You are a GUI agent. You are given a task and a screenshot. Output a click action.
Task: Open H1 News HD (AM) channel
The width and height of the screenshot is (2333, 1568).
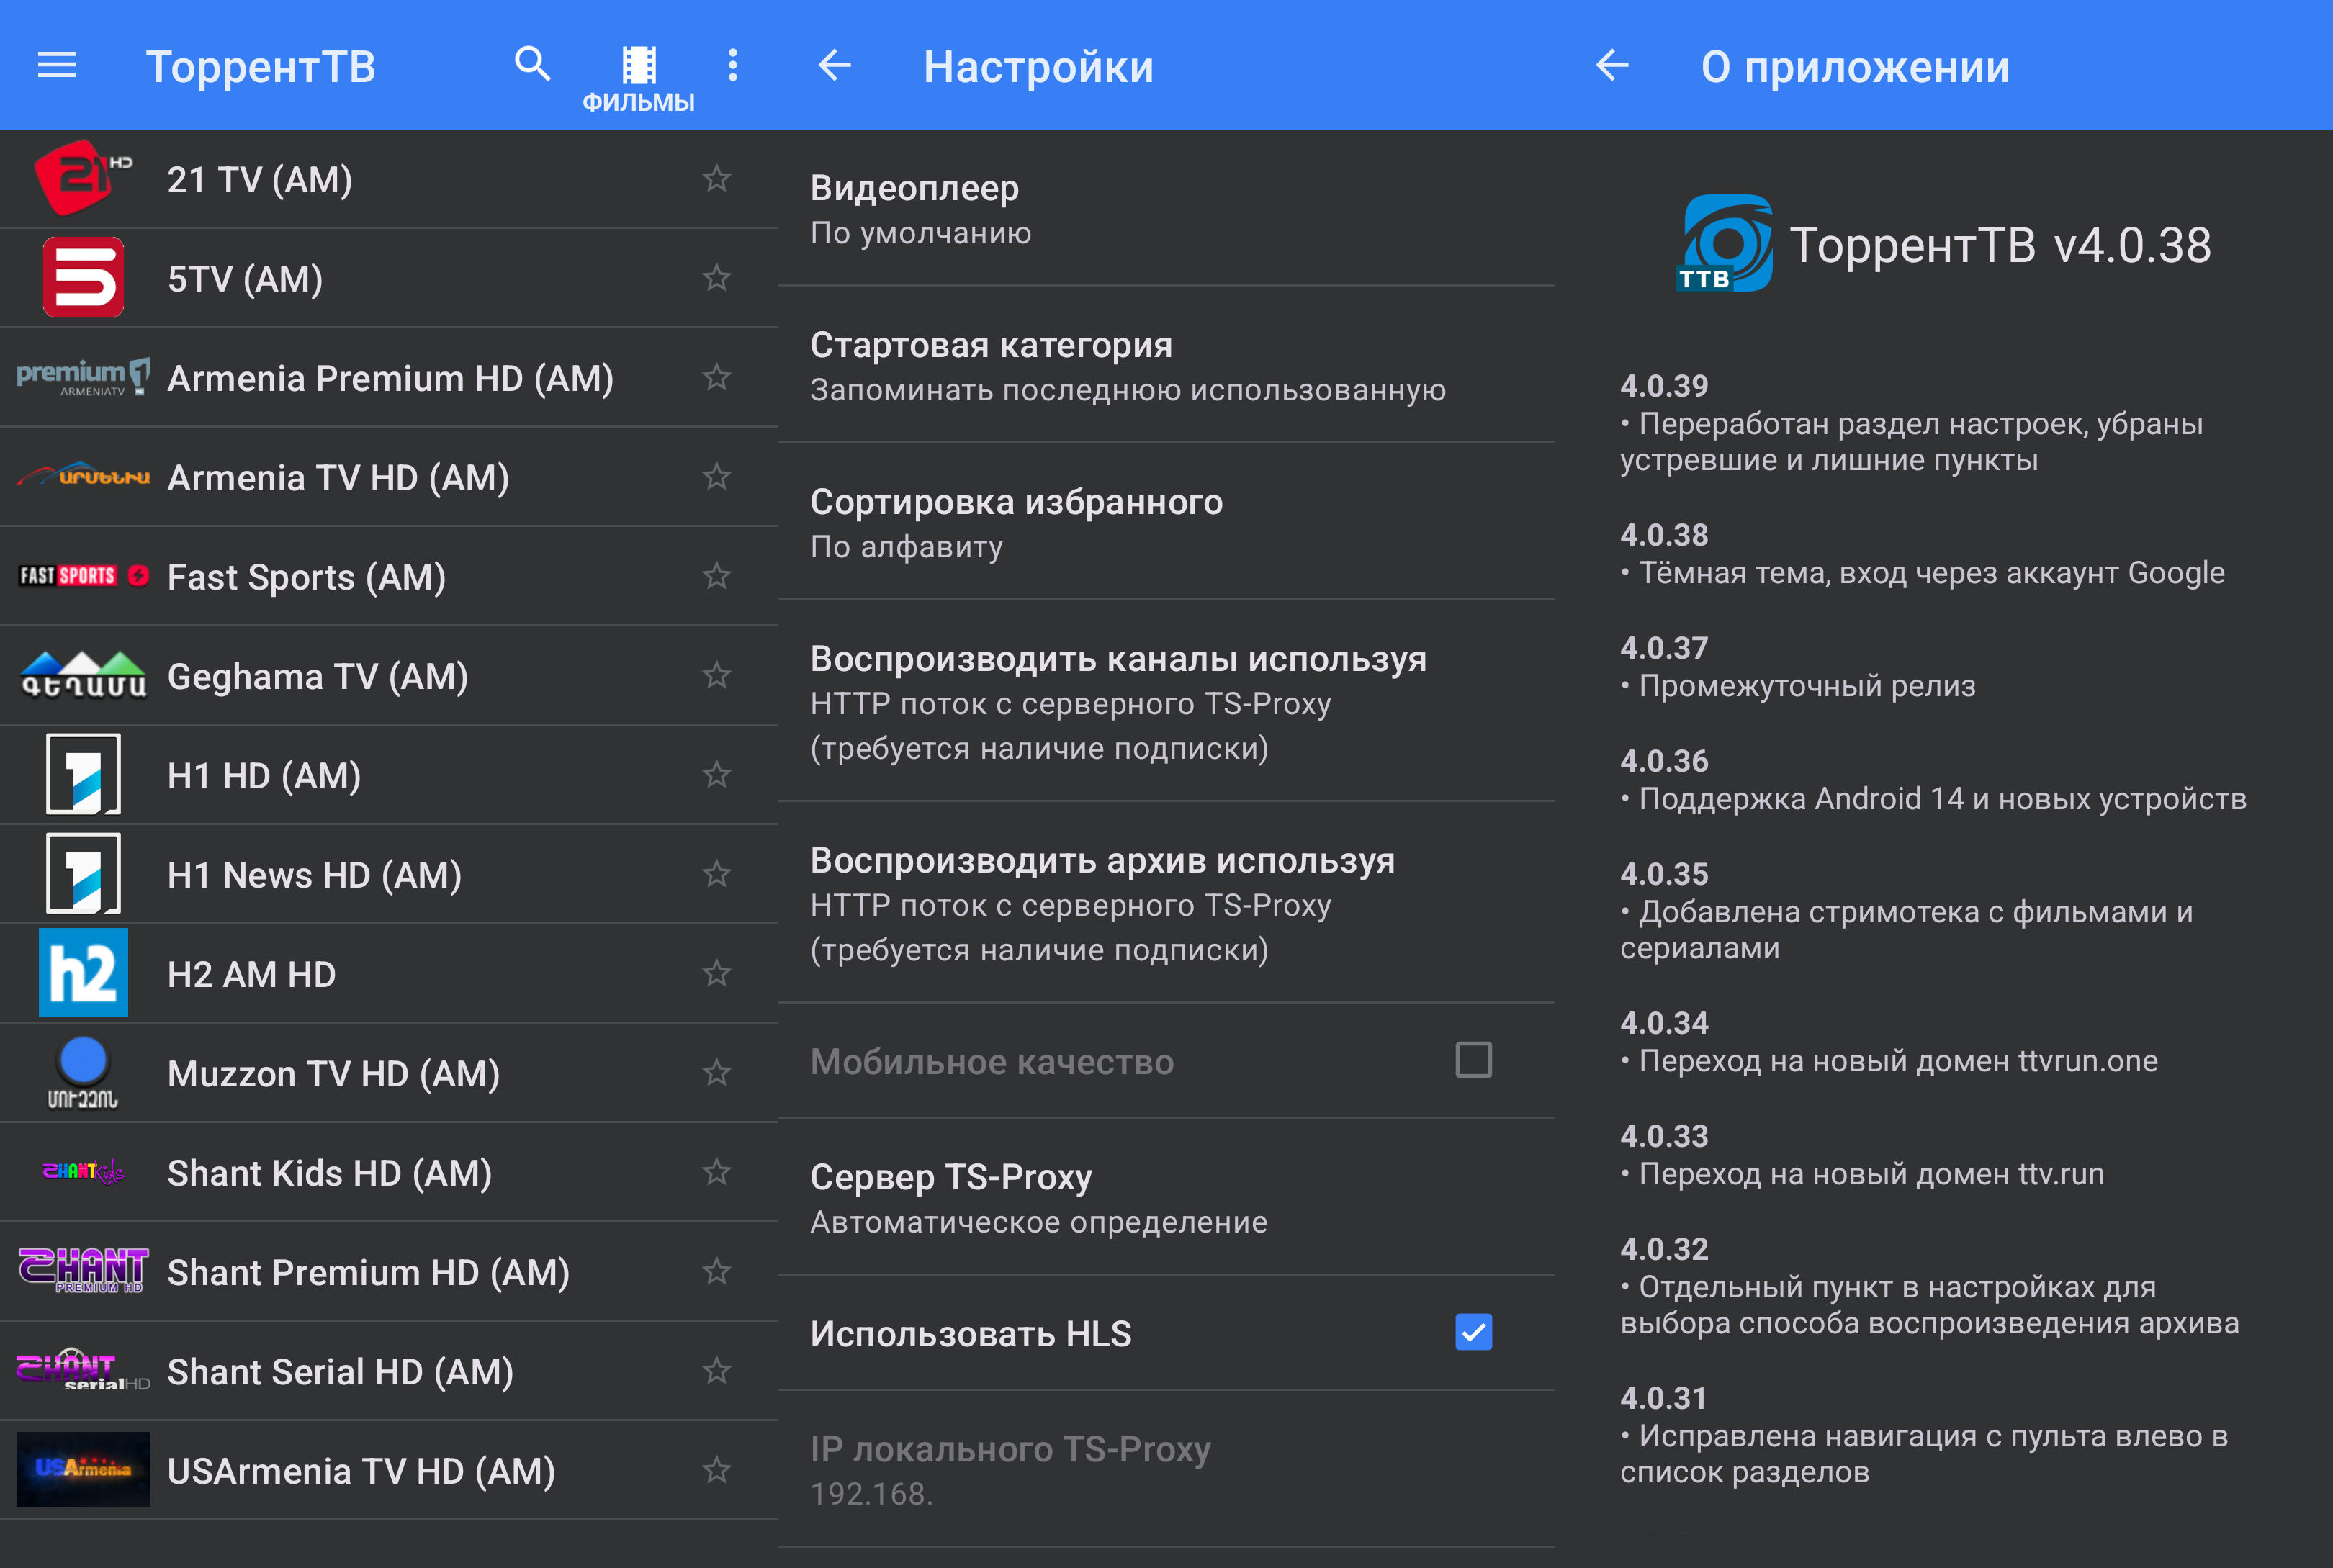[389, 874]
